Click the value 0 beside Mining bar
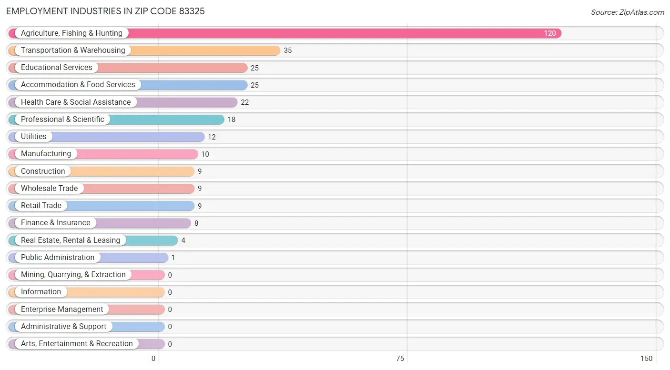This screenshot has width=670, height=370. click(170, 275)
